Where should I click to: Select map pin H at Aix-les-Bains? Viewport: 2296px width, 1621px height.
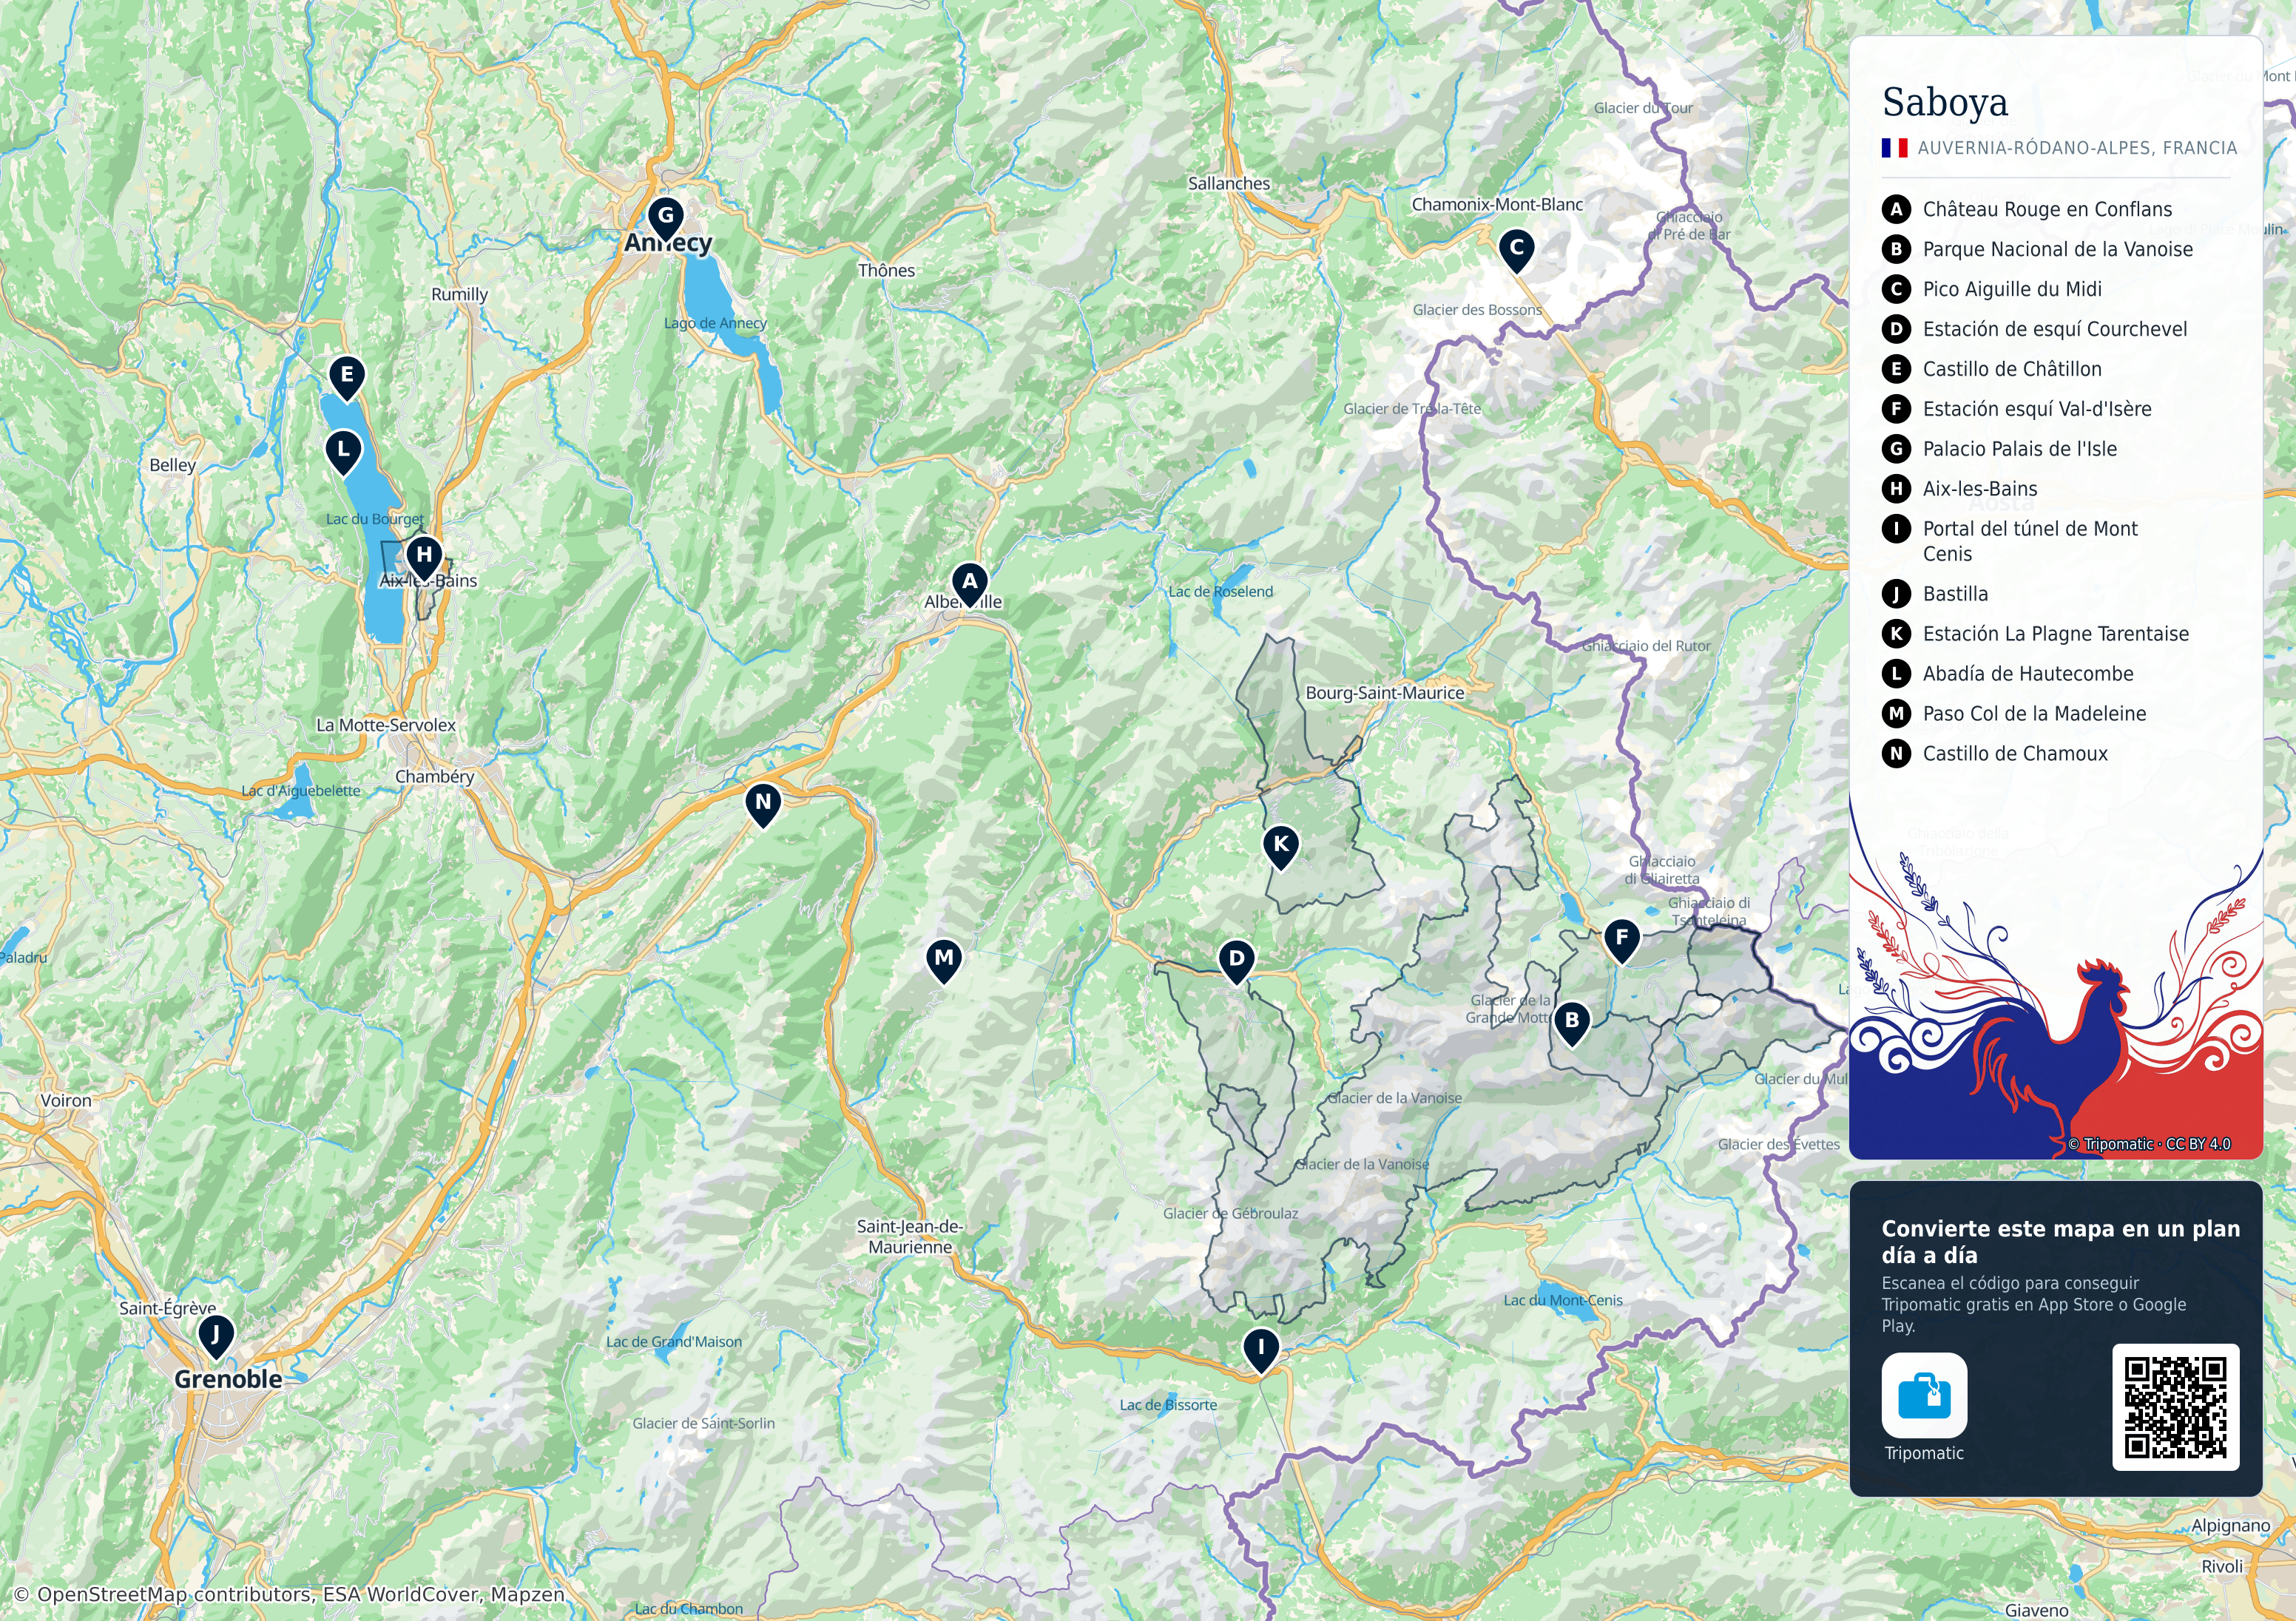click(424, 558)
